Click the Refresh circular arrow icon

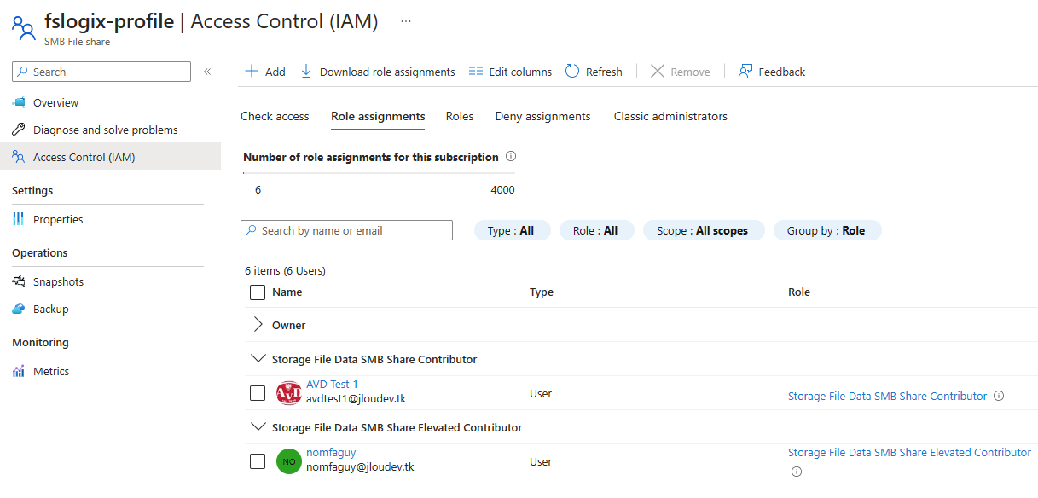click(x=572, y=72)
